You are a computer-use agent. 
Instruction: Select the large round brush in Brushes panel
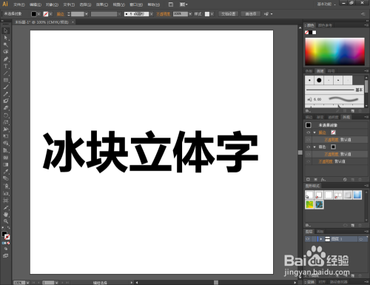[x=319, y=80]
